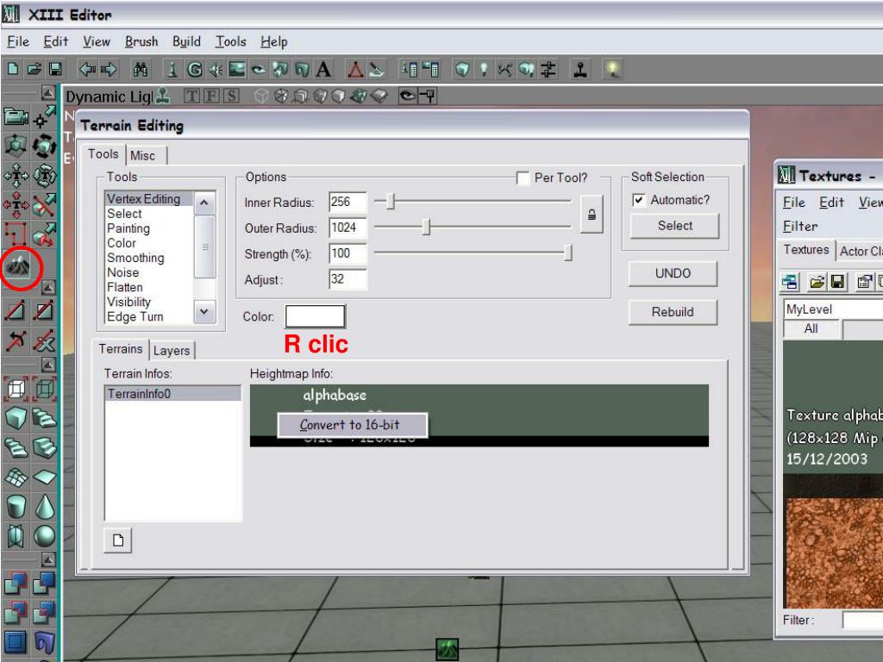Screen dimensions: 883x662
Task: Switch to the Misc tab
Action: point(142,156)
